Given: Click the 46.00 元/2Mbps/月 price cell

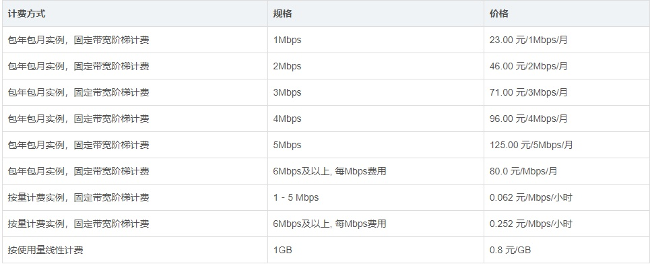Looking at the screenshot, I should point(566,66).
